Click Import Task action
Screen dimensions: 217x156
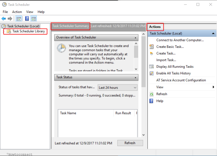pos(166,60)
